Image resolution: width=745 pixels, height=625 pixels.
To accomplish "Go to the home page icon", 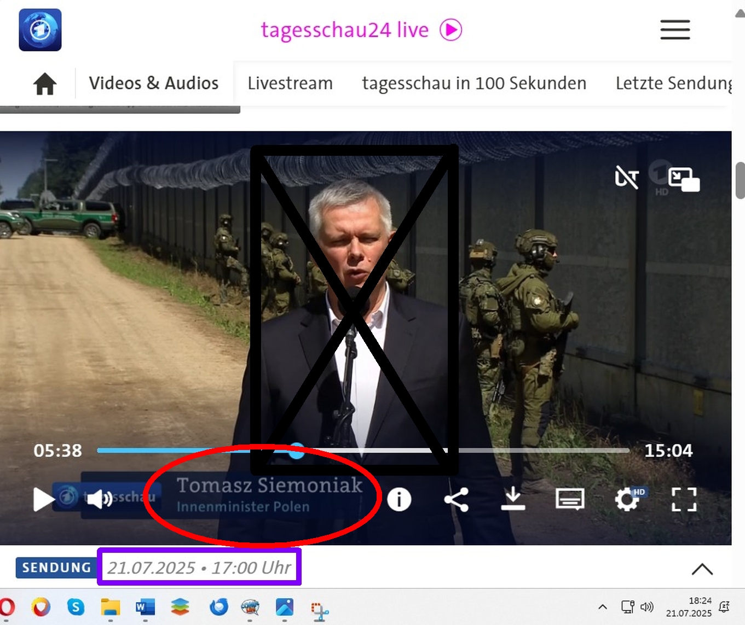I will pyautogui.click(x=45, y=84).
